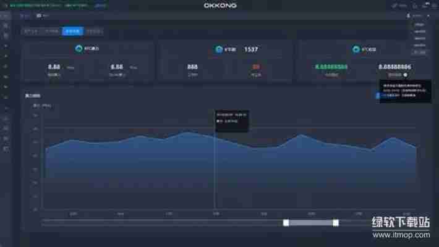Click the blue link in the green notice bar

(x=100, y=6)
